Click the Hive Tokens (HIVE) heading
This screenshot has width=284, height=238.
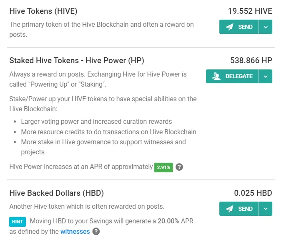point(43,11)
